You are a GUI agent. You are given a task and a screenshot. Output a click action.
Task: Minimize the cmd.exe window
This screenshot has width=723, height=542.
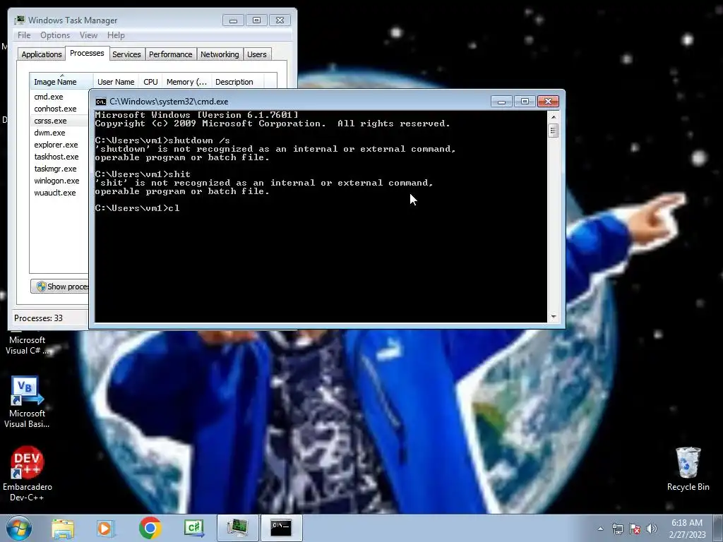tap(501, 102)
